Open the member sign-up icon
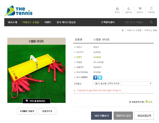The height and width of the screenshot is (123, 159). (x=129, y=9)
